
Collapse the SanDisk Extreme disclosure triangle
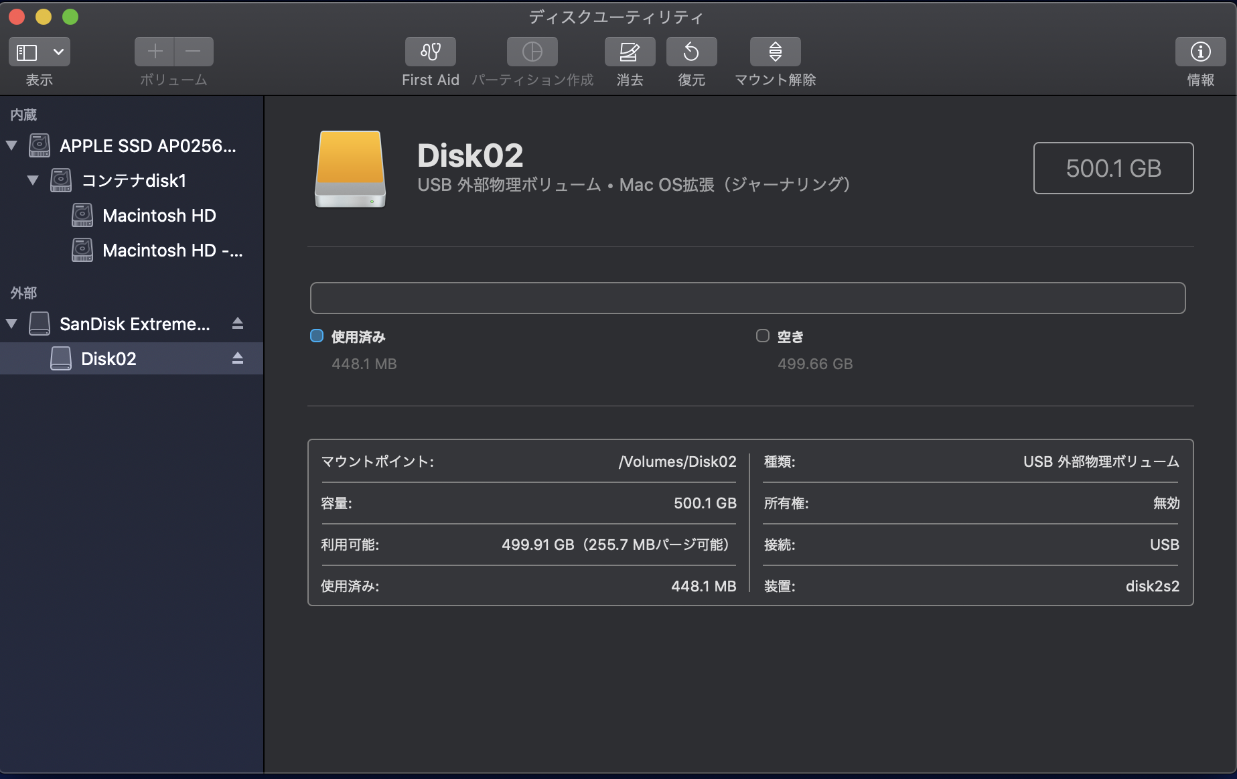(11, 324)
